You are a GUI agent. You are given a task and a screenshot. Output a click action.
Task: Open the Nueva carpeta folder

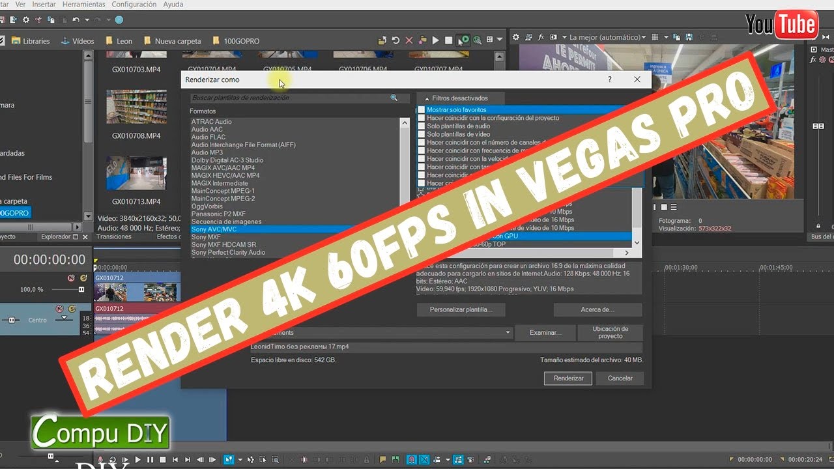(172, 41)
